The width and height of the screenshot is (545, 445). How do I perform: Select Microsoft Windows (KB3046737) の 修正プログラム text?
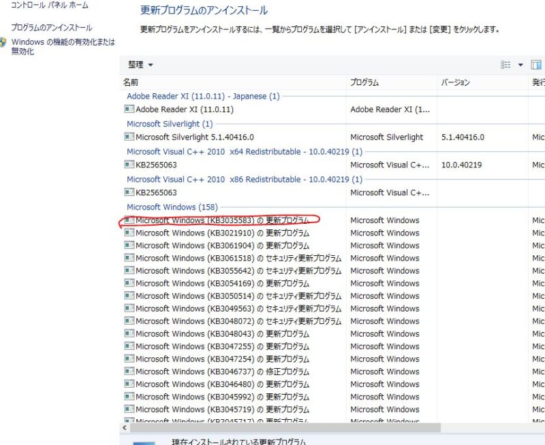tap(223, 372)
